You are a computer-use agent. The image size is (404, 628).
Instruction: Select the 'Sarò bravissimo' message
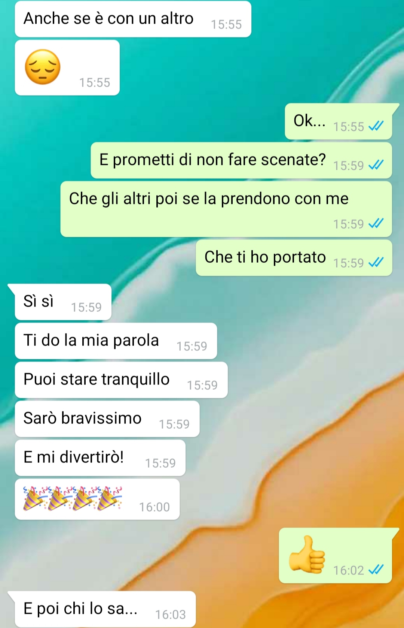pos(107,419)
